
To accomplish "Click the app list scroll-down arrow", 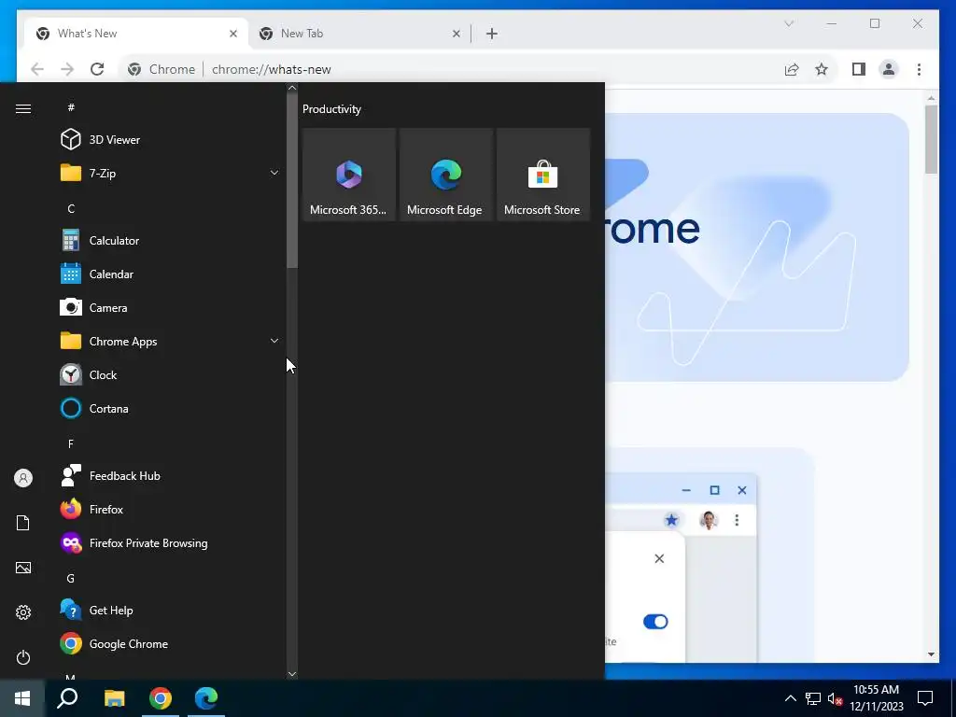I will 292,674.
